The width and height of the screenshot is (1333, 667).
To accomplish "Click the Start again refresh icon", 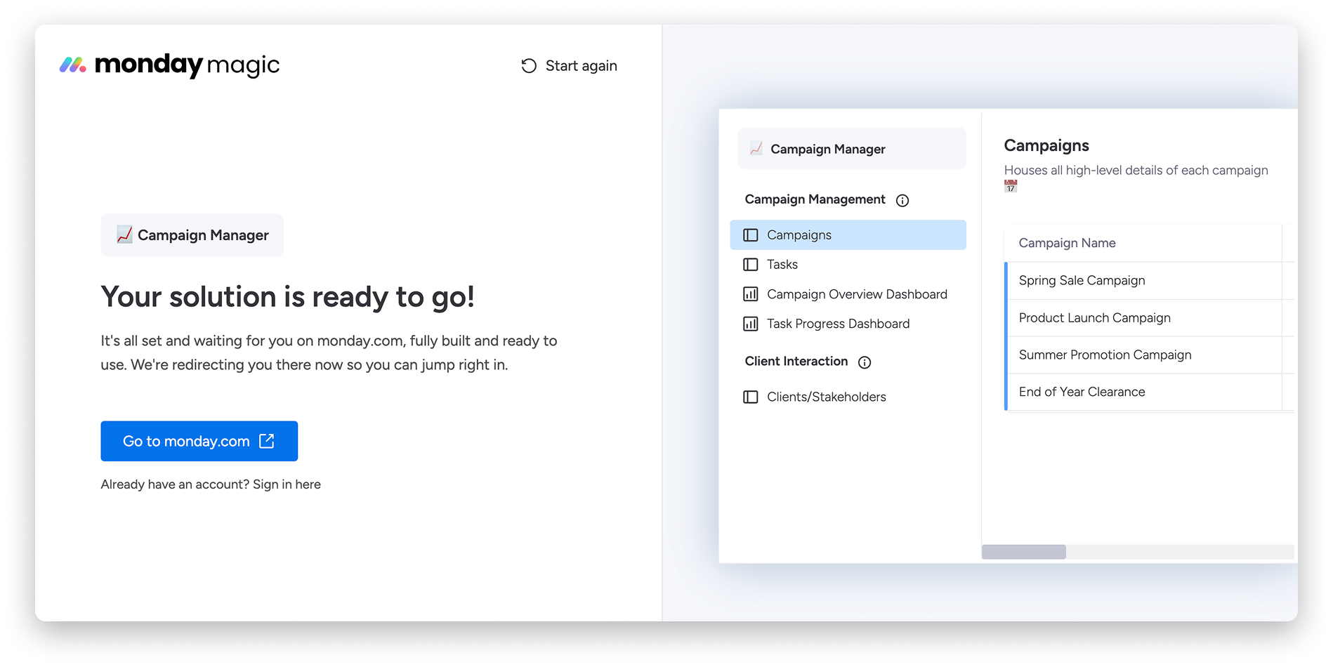I will [529, 66].
